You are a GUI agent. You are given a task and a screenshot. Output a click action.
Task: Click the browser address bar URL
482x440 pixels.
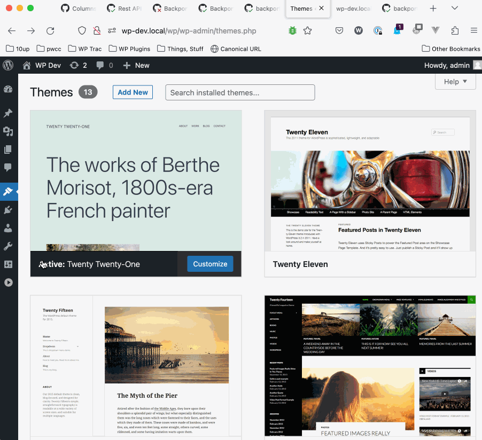(189, 31)
